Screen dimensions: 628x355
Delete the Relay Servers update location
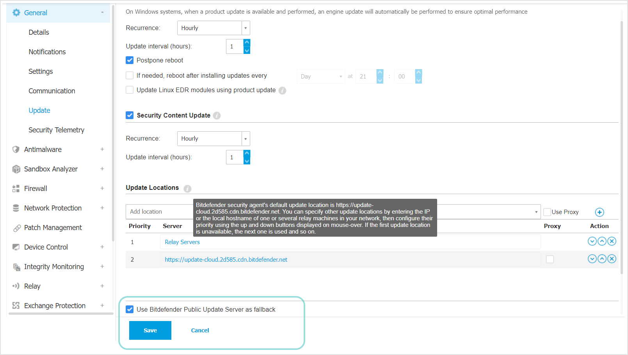coord(612,241)
